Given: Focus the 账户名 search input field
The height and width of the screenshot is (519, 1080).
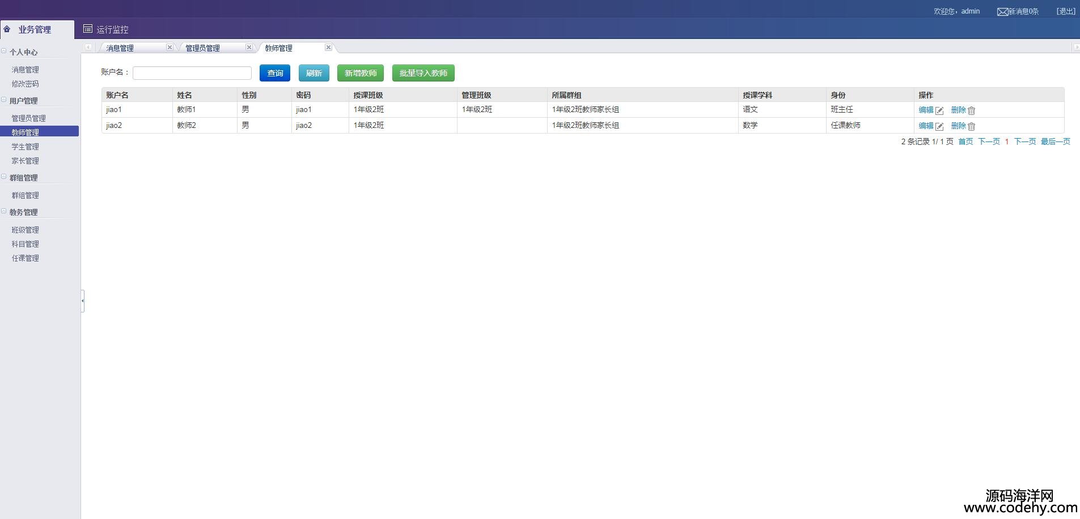Looking at the screenshot, I should pyautogui.click(x=192, y=73).
